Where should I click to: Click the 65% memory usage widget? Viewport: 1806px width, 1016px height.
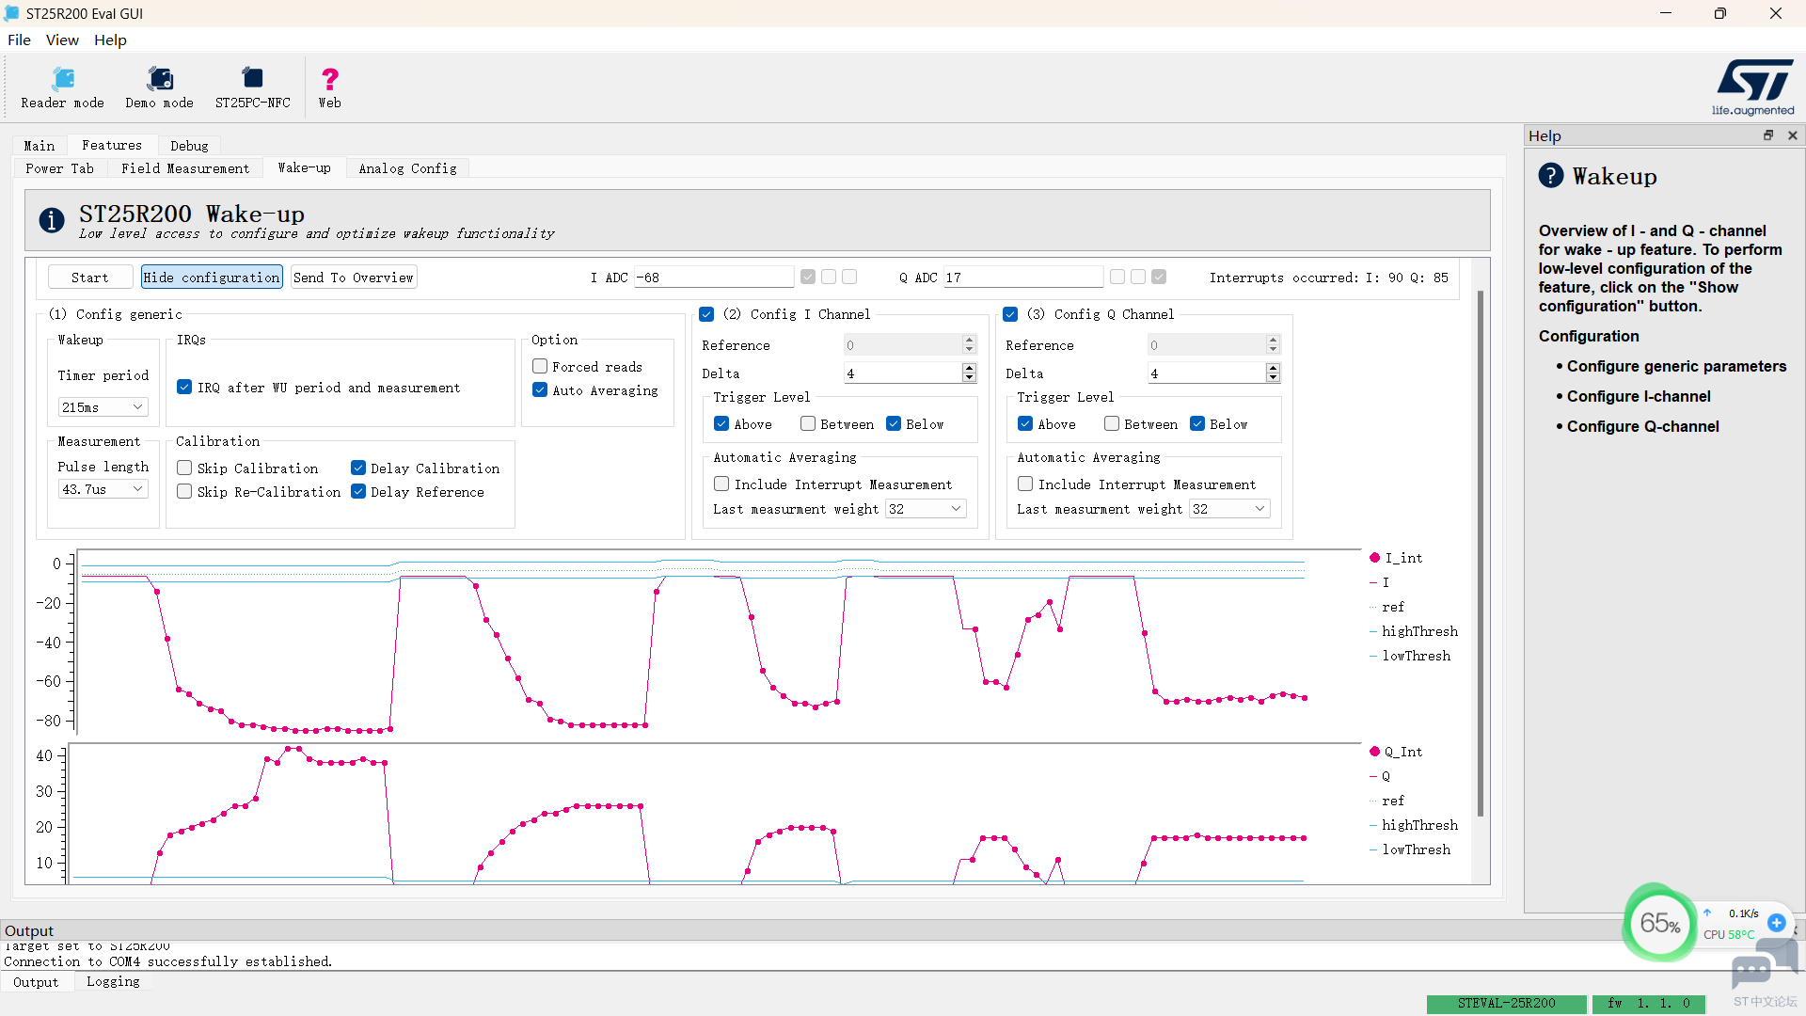(x=1660, y=923)
